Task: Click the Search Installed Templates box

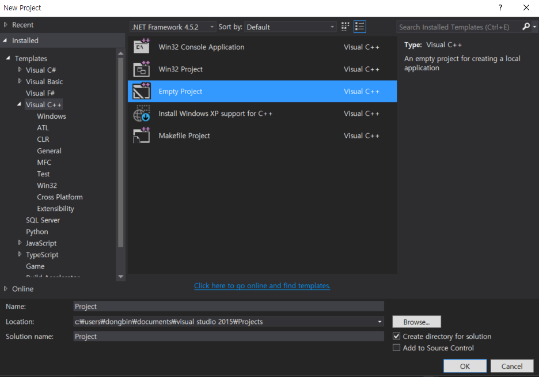Action: (458, 27)
